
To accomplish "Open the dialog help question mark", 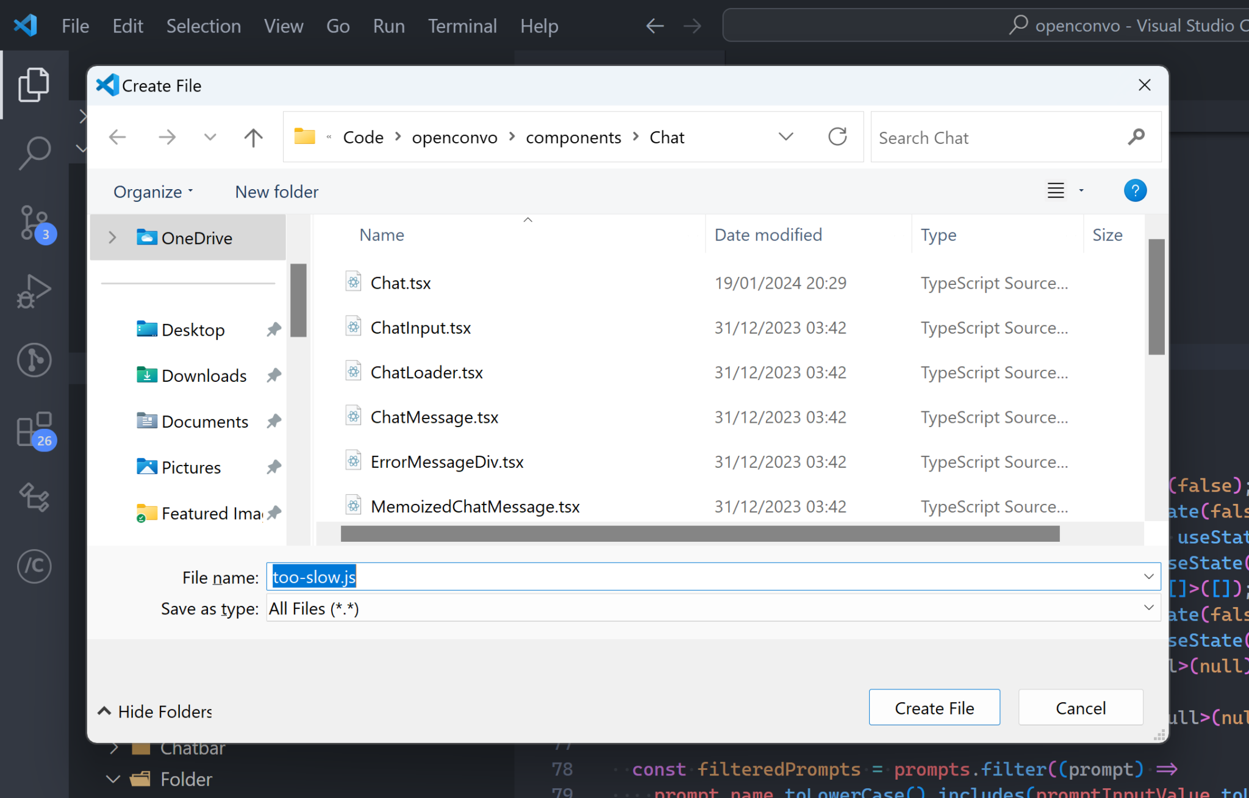I will 1135,191.
